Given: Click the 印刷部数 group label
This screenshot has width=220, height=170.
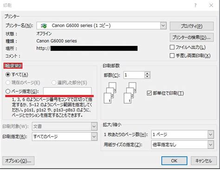Looking at the screenshot, I should click(x=111, y=65).
